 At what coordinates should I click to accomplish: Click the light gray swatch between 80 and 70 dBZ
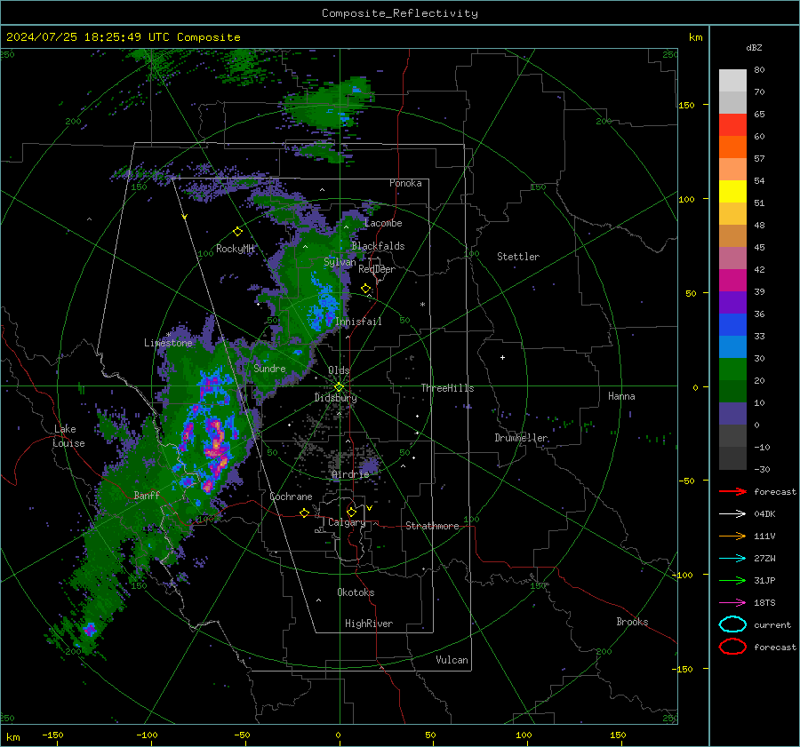[732, 80]
